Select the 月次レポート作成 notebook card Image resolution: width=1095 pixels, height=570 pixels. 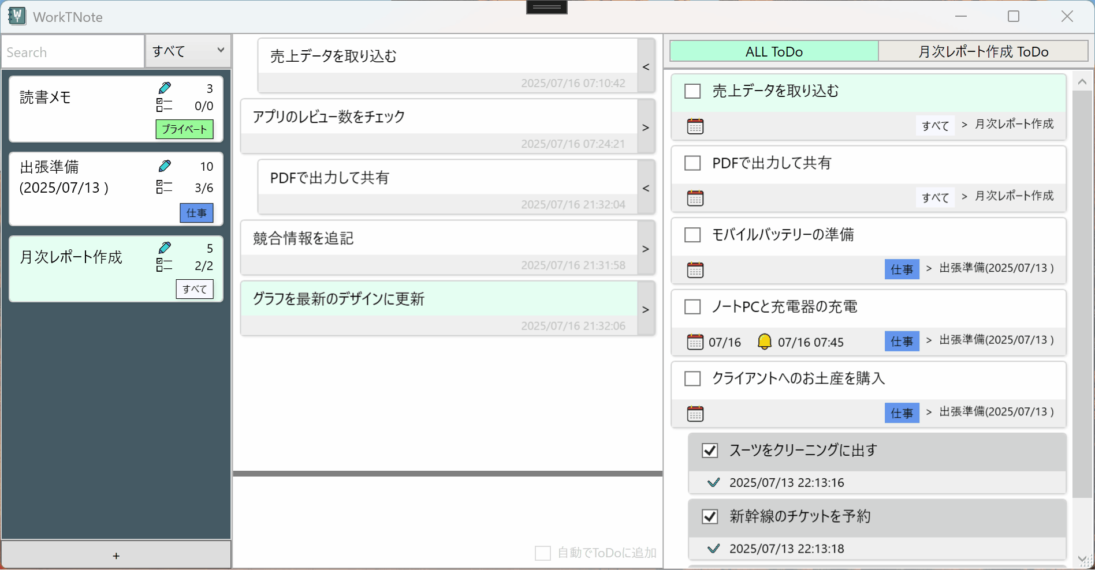[116, 268]
